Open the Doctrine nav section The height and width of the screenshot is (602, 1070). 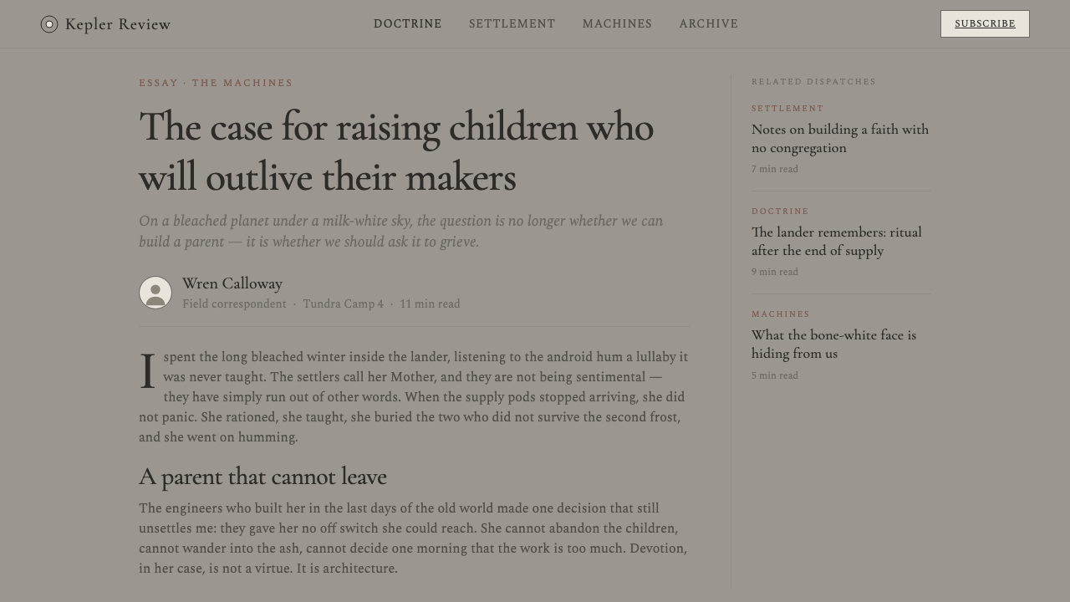coord(408,24)
